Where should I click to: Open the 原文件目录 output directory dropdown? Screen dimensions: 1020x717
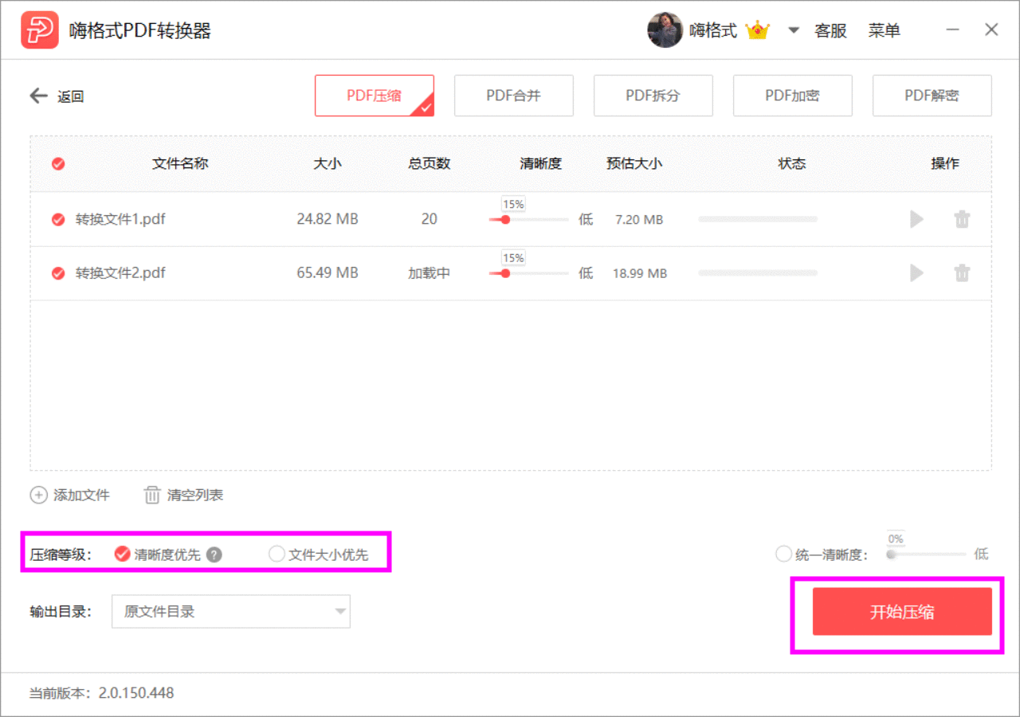(x=231, y=611)
